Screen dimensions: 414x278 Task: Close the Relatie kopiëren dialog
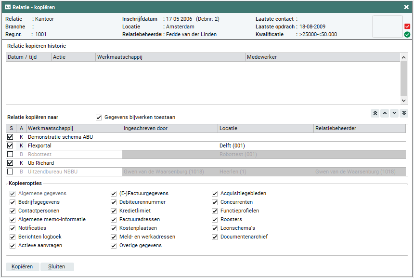[406, 7]
